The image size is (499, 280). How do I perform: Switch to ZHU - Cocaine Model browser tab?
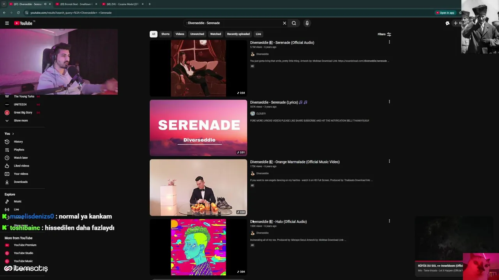click(122, 4)
